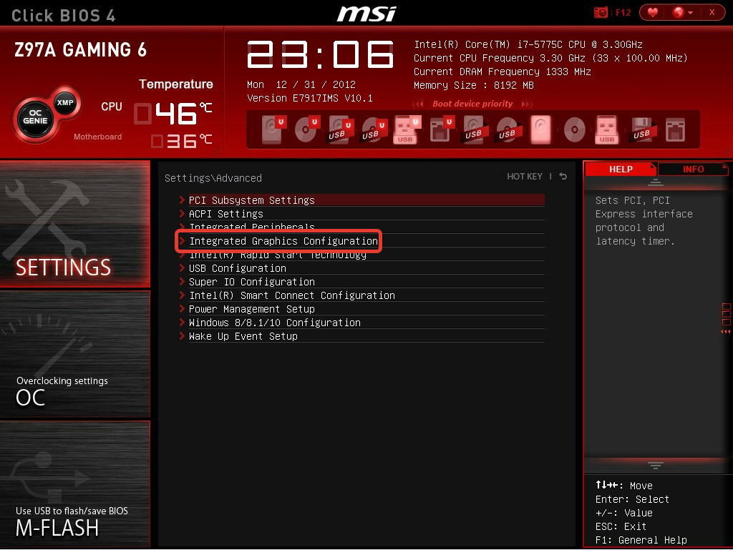Open the M-FLASH BIOS flashing panel

click(74, 483)
